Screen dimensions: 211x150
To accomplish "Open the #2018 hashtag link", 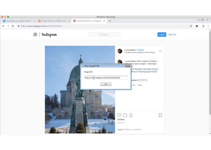I will [x=154, y=72].
